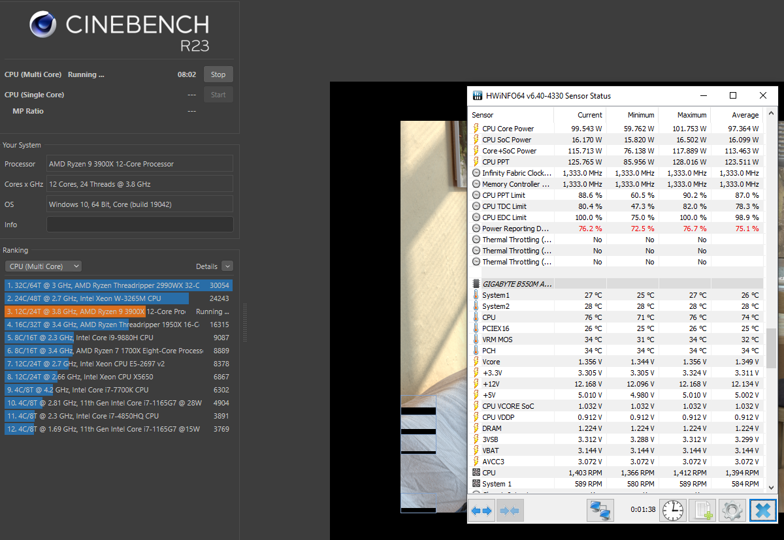The height and width of the screenshot is (540, 784).
Task: Select ranking entry Intel Xeon CPU X5650
Action: click(x=118, y=377)
